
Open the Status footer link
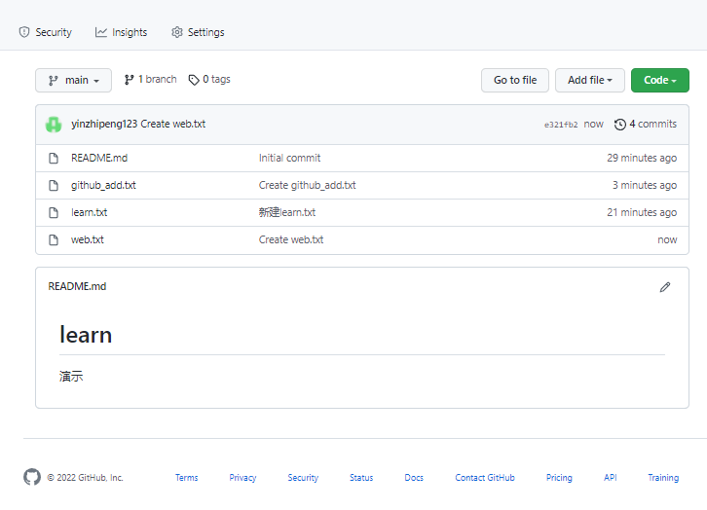pyautogui.click(x=361, y=478)
